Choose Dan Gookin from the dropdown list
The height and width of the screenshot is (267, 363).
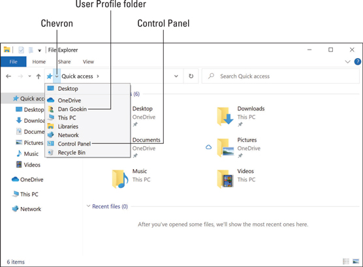coord(87,109)
